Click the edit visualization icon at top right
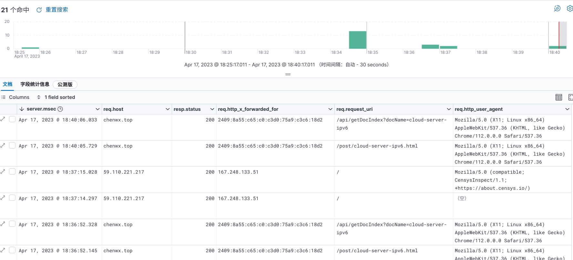 [x=557, y=8]
